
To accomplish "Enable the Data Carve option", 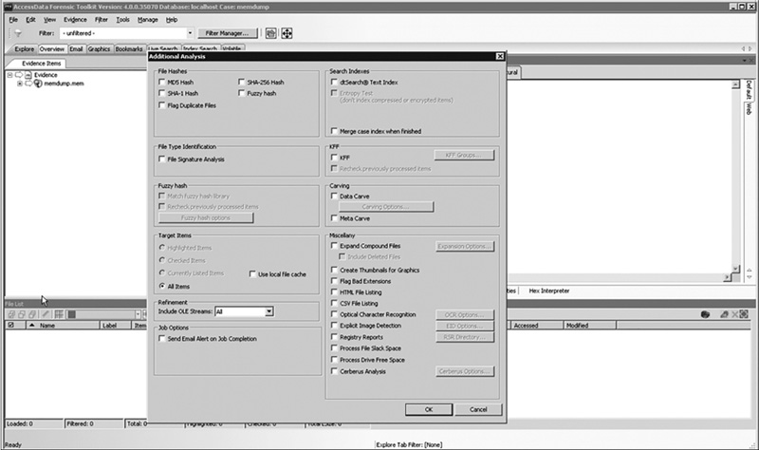I will (334, 197).
